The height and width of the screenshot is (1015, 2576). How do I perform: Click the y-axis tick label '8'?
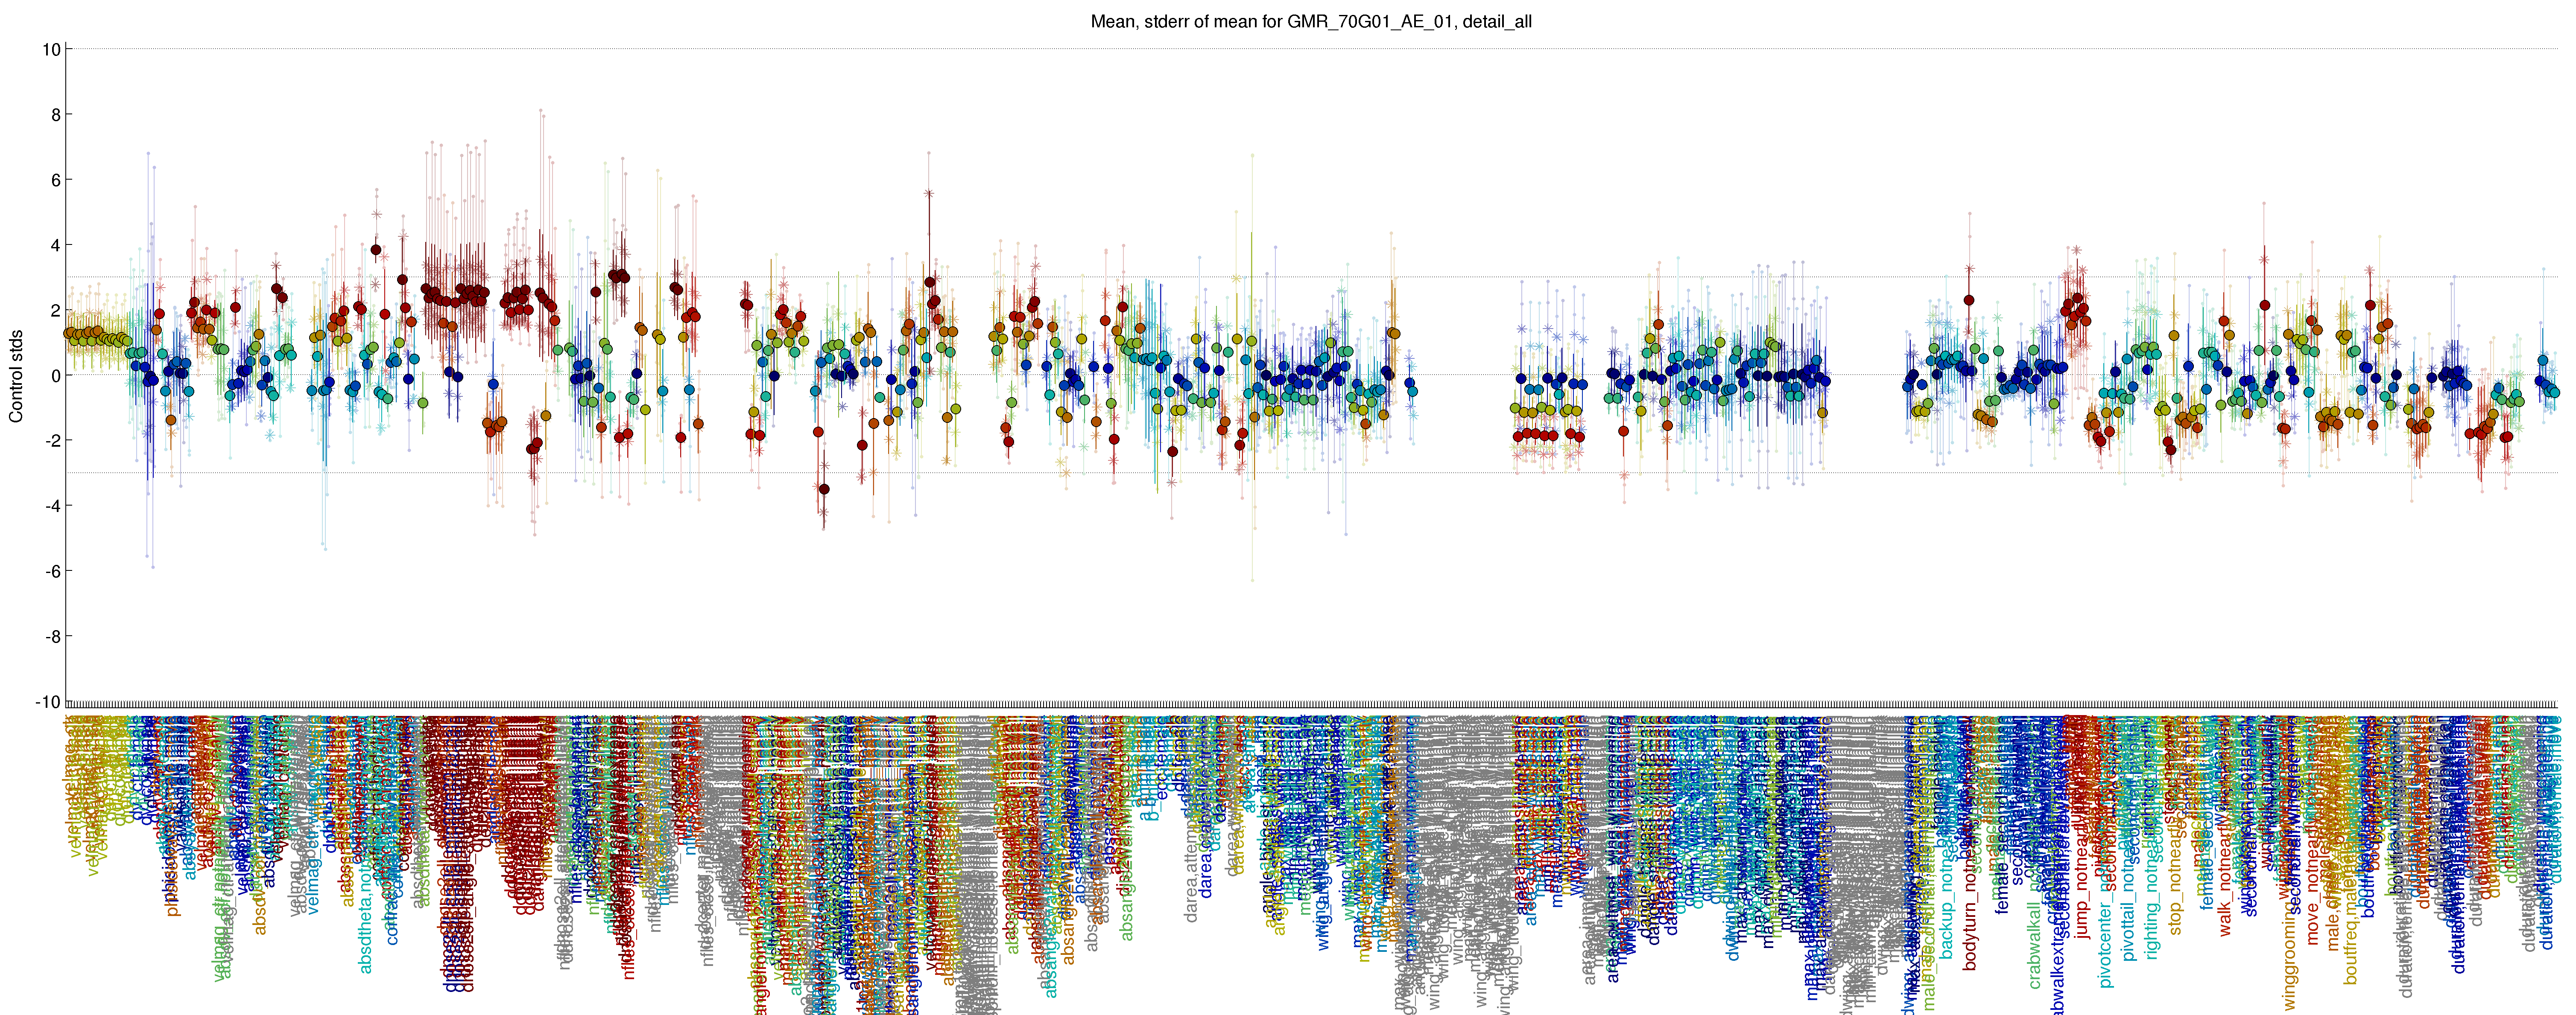click(56, 115)
